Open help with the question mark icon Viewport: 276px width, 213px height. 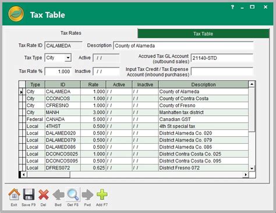232,7
